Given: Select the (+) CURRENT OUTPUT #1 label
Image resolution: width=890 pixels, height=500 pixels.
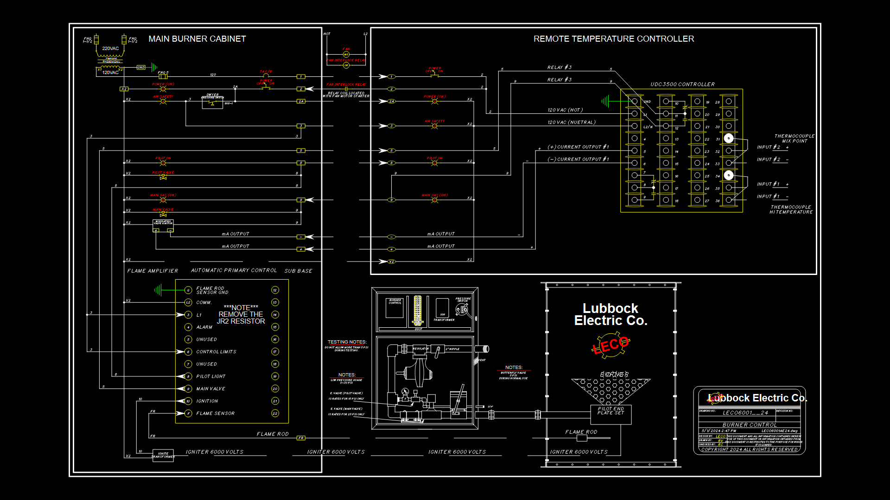Looking at the screenshot, I should tap(578, 147).
